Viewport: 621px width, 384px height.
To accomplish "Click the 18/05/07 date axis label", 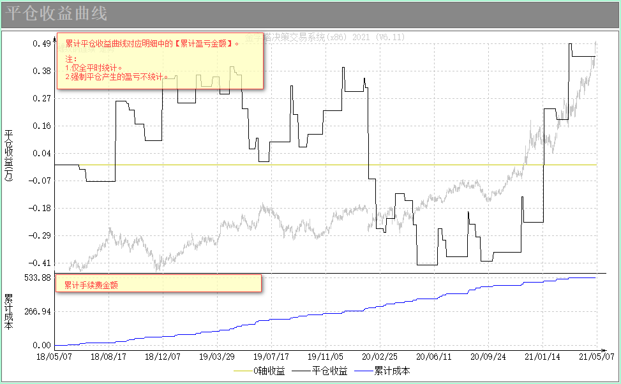I will [x=54, y=357].
